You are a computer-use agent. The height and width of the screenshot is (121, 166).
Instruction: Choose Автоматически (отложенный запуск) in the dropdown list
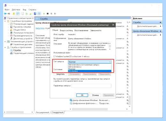click(90, 65)
